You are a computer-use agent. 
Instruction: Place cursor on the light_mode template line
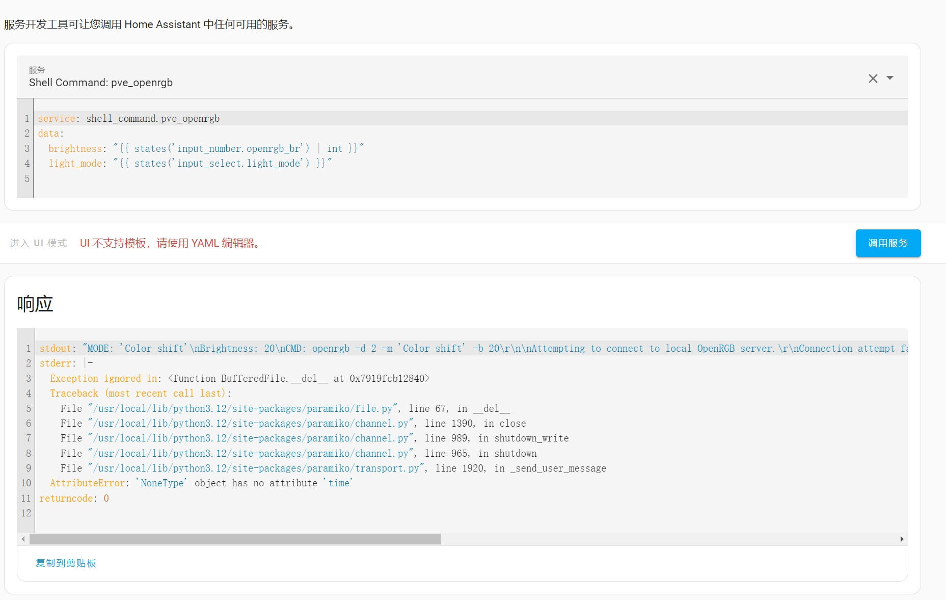tap(190, 163)
